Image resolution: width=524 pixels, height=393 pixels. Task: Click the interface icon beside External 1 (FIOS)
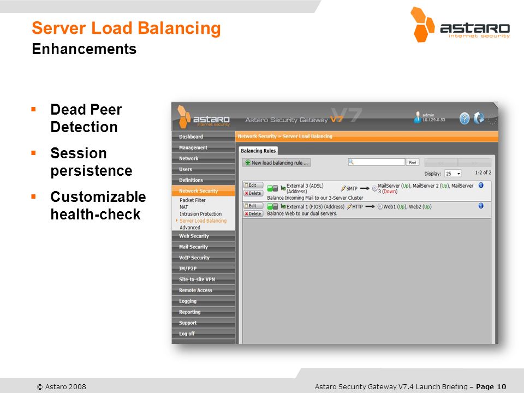click(283, 206)
